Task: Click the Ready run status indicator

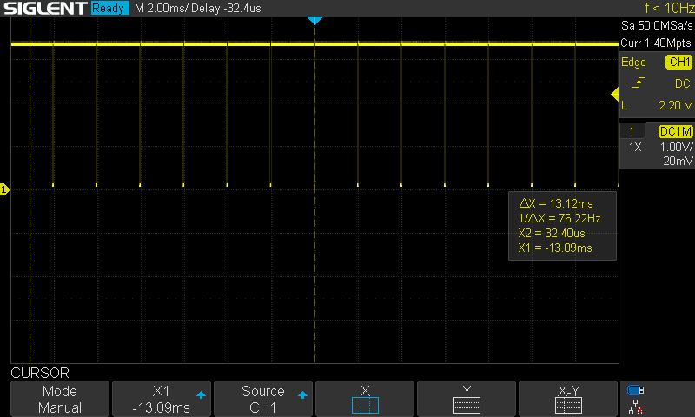Action: click(x=109, y=8)
